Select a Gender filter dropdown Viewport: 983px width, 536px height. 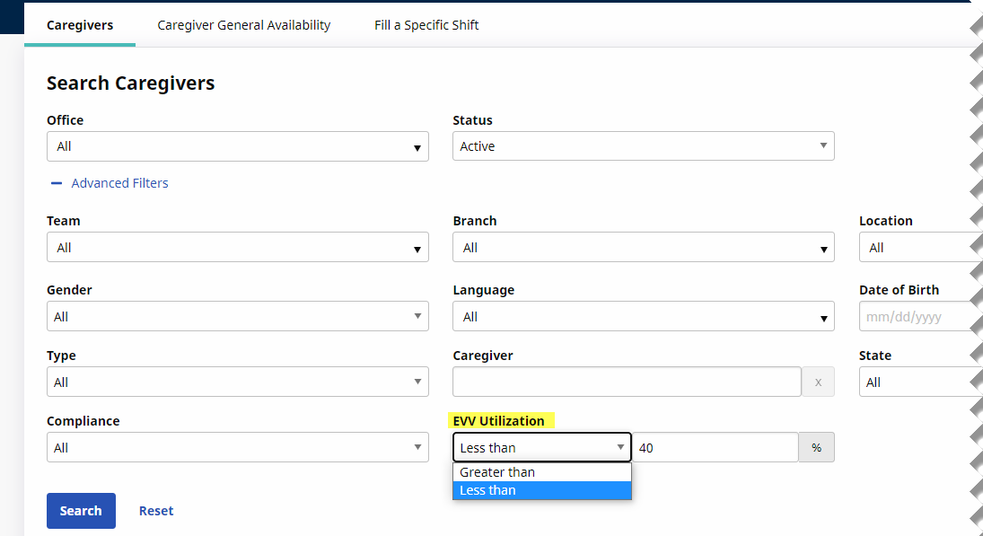[237, 317]
